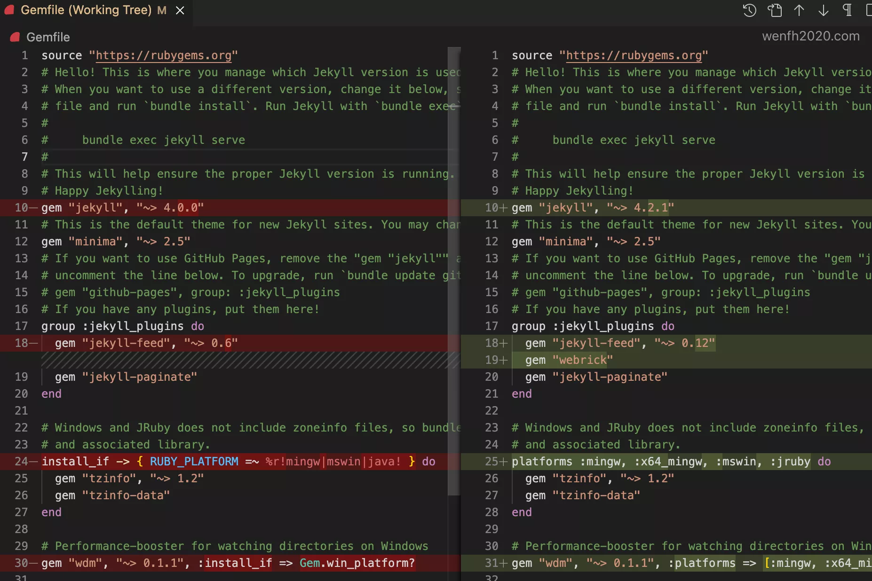Click added line 25 platforms plus marker
The image size is (872, 581).
tap(503, 462)
